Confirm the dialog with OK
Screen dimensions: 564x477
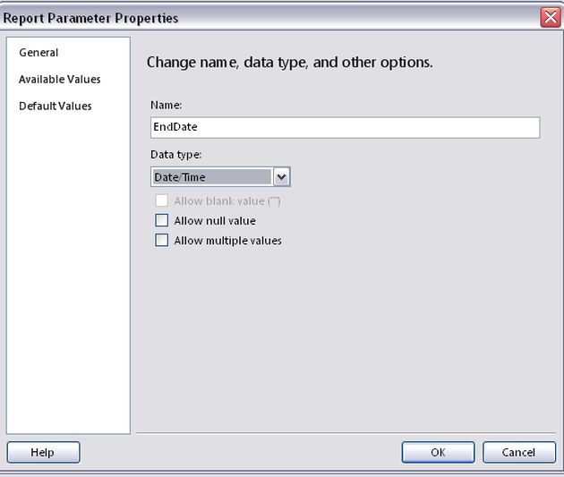438,452
